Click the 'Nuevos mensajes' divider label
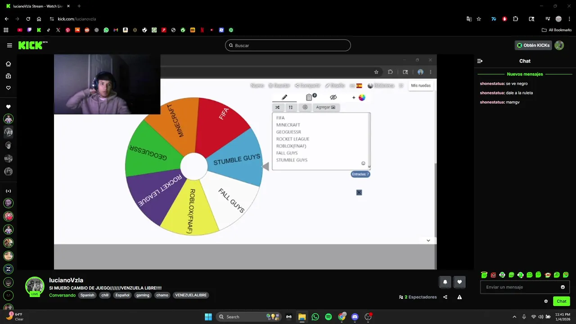The width and height of the screenshot is (576, 324). pyautogui.click(x=525, y=74)
